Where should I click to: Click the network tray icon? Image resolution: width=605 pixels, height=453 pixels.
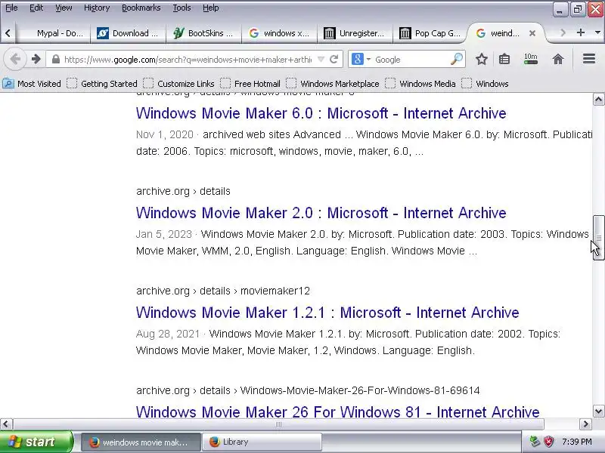click(535, 442)
